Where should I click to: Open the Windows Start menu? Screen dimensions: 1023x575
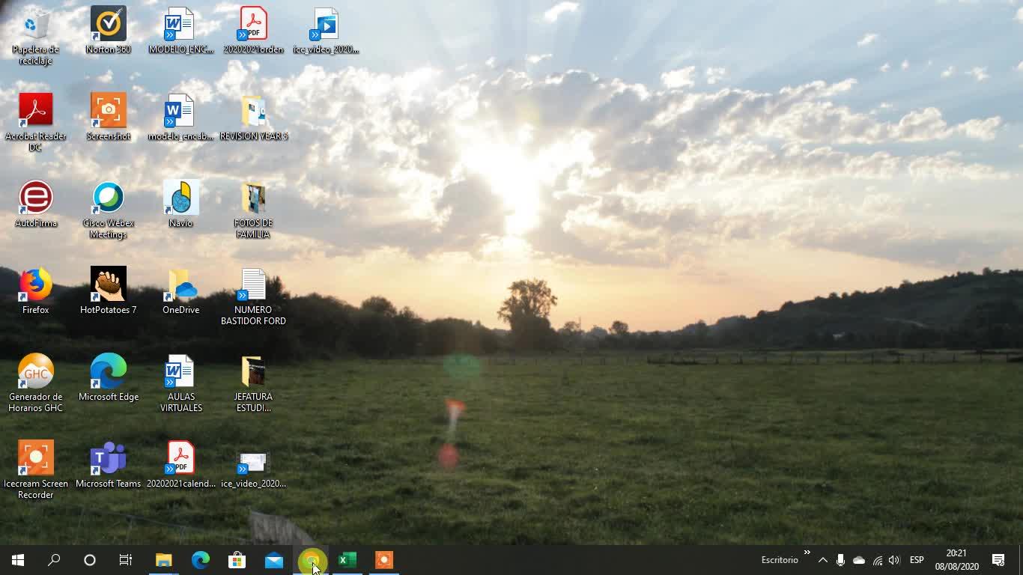[18, 560]
